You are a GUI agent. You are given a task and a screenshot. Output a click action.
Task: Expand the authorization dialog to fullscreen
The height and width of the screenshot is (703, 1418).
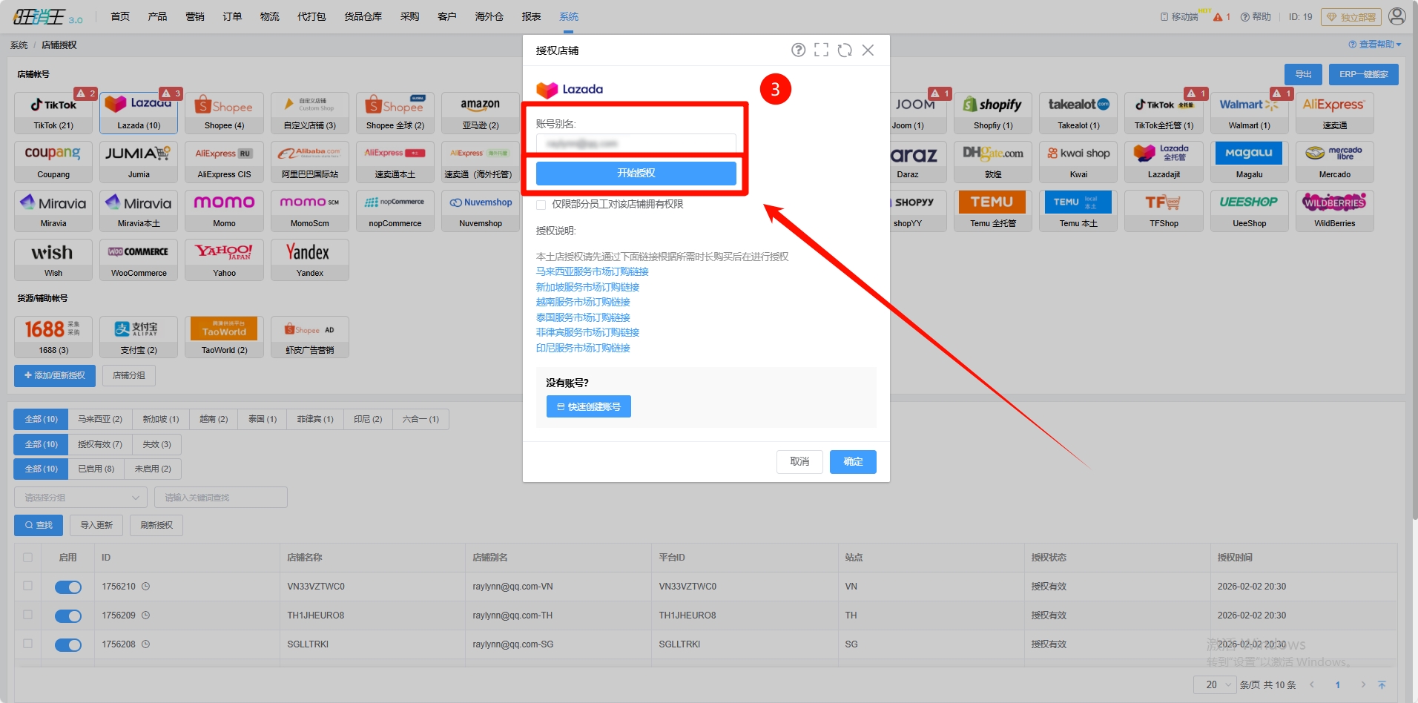pos(821,50)
